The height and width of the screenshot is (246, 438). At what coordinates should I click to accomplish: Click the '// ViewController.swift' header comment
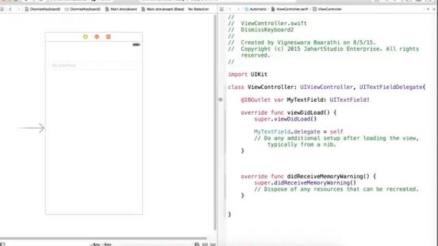pyautogui.click(x=268, y=23)
